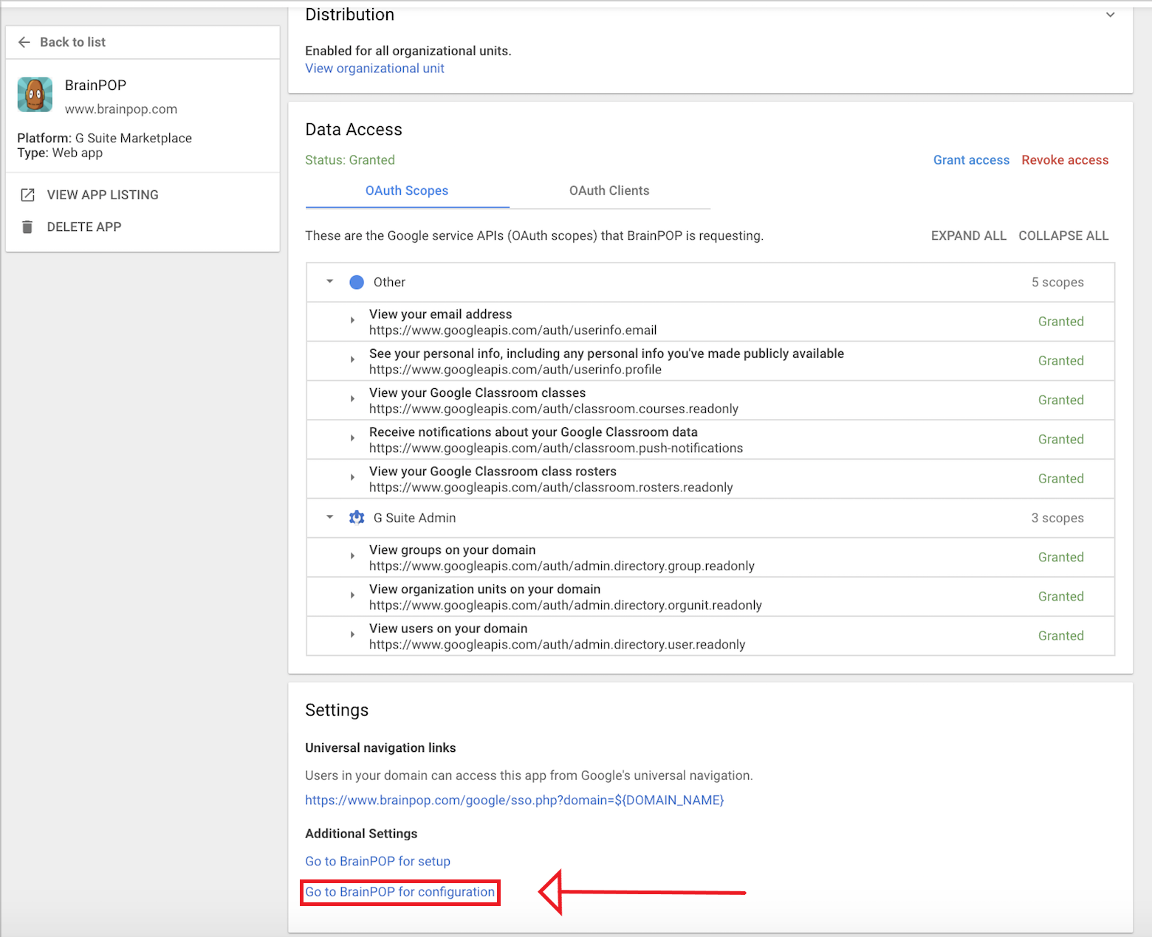Expand View organization units scope
Image resolution: width=1152 pixels, height=937 pixels.
[352, 595]
